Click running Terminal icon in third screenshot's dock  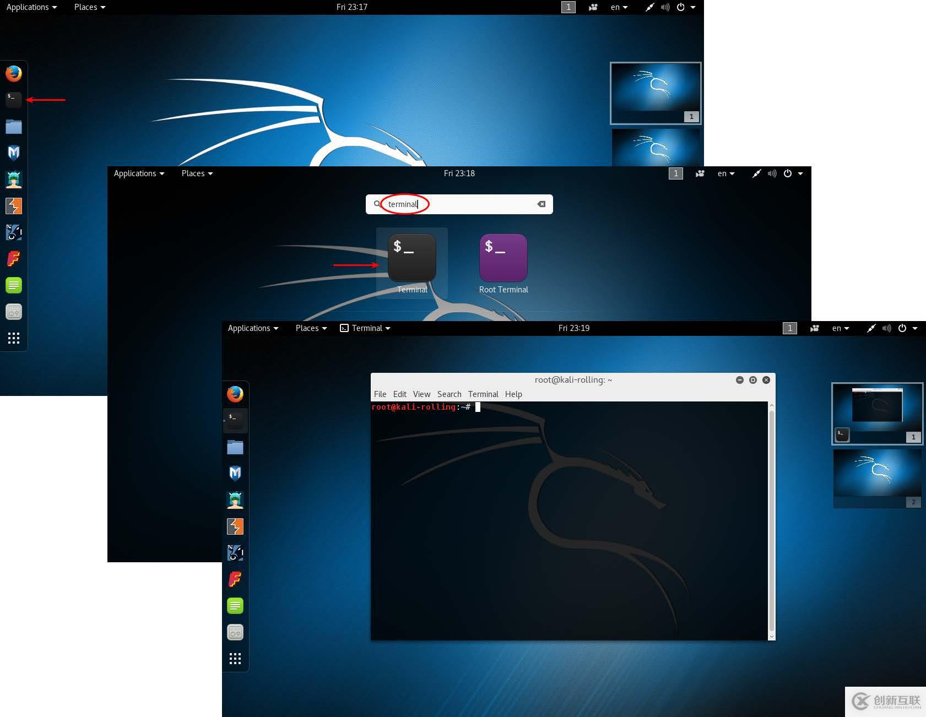235,420
